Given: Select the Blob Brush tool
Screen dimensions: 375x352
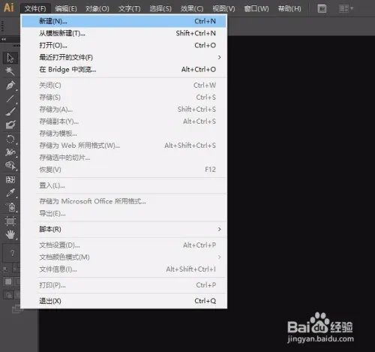Looking at the screenshot, I should coord(10,125).
